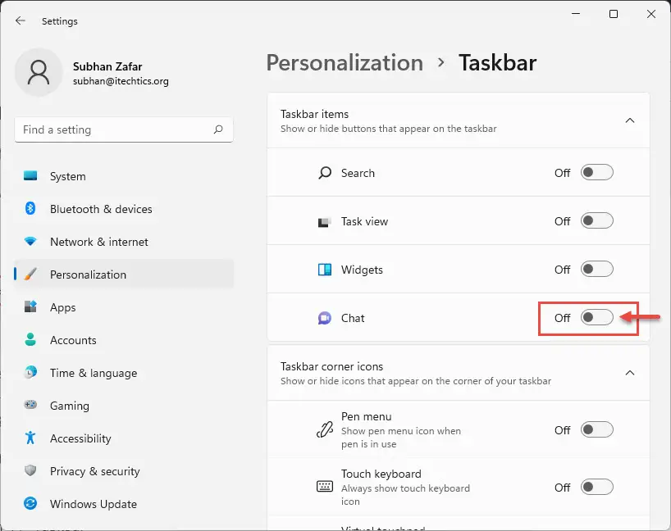This screenshot has height=531, width=671.
Task: Click the user profile avatar icon
Action: (x=39, y=72)
